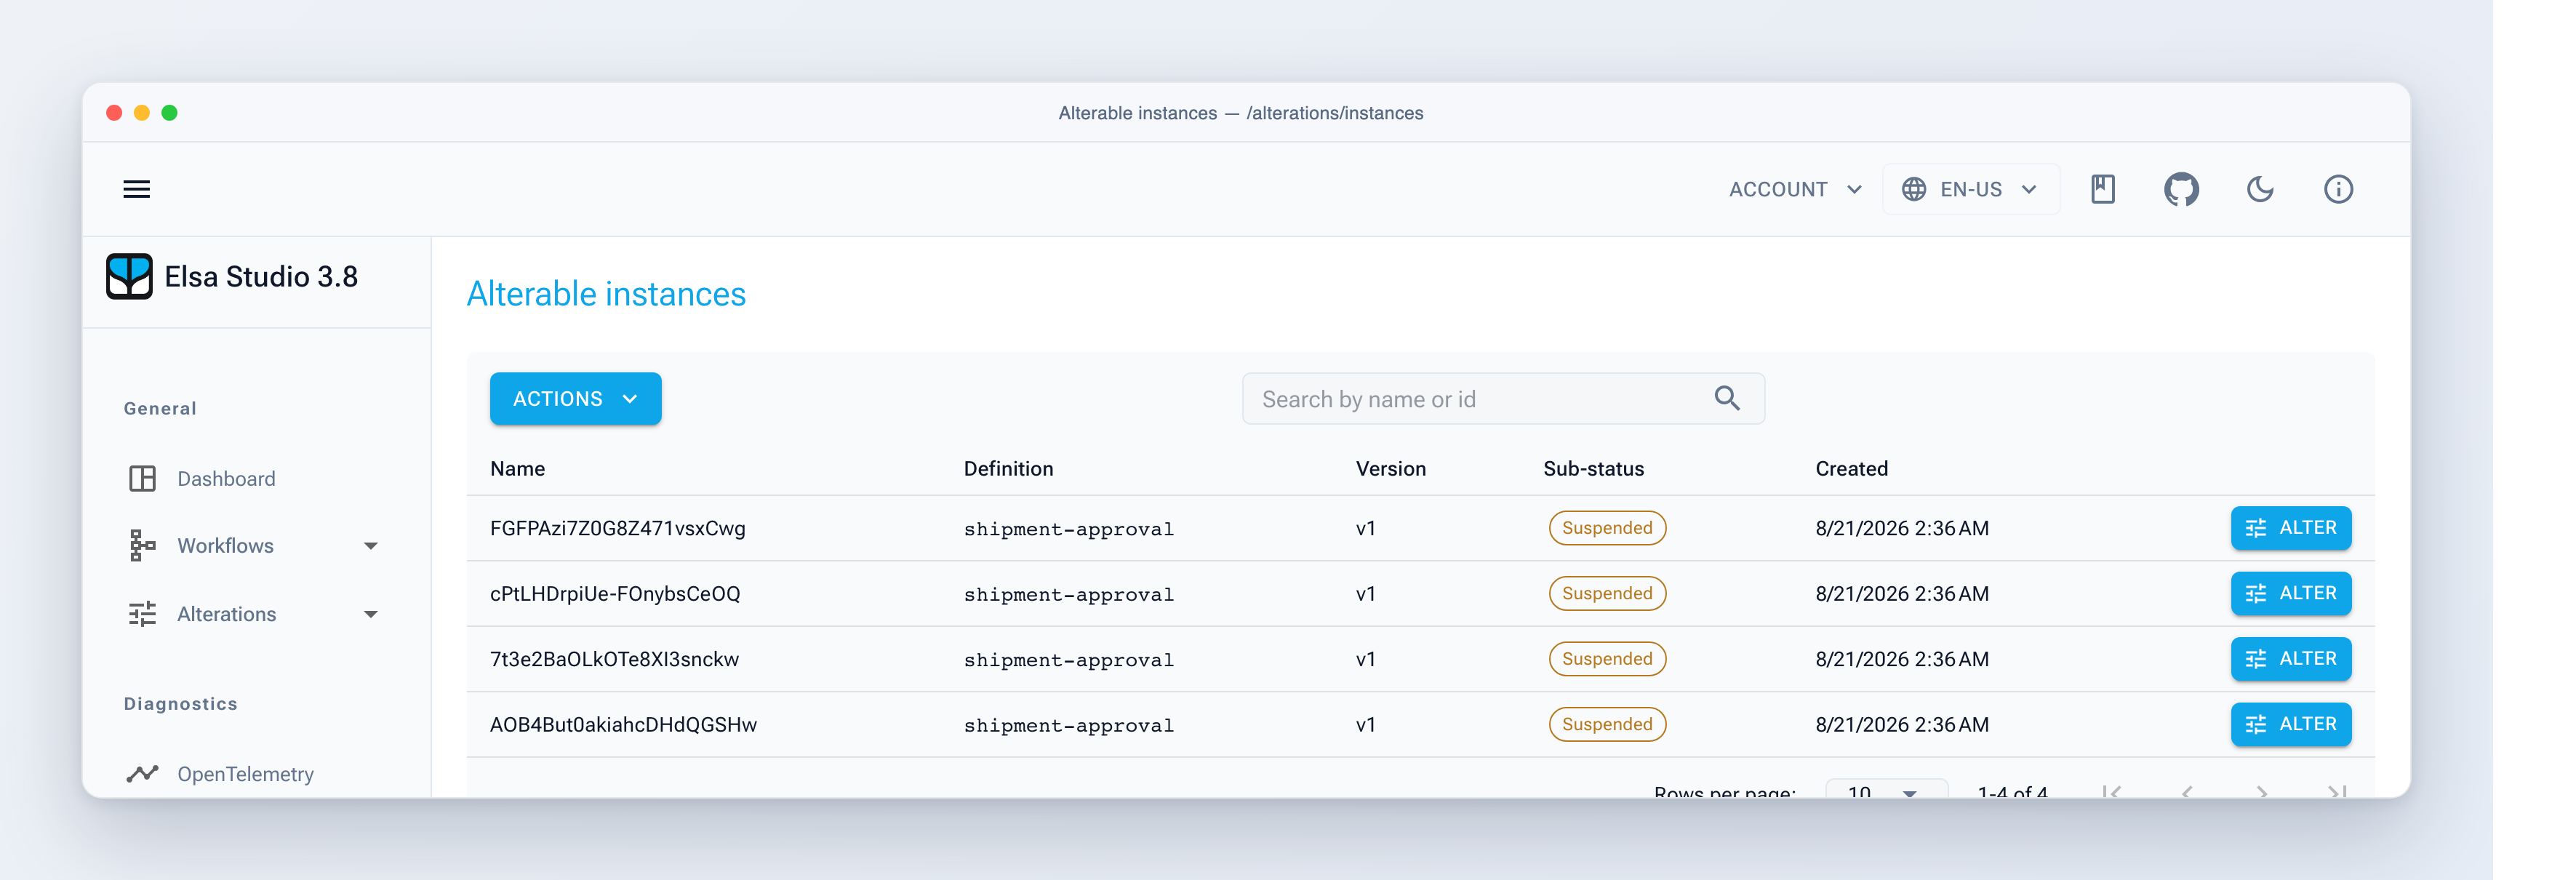This screenshot has height=880, width=2560.
Task: Open the documentation book icon
Action: pos(2103,188)
